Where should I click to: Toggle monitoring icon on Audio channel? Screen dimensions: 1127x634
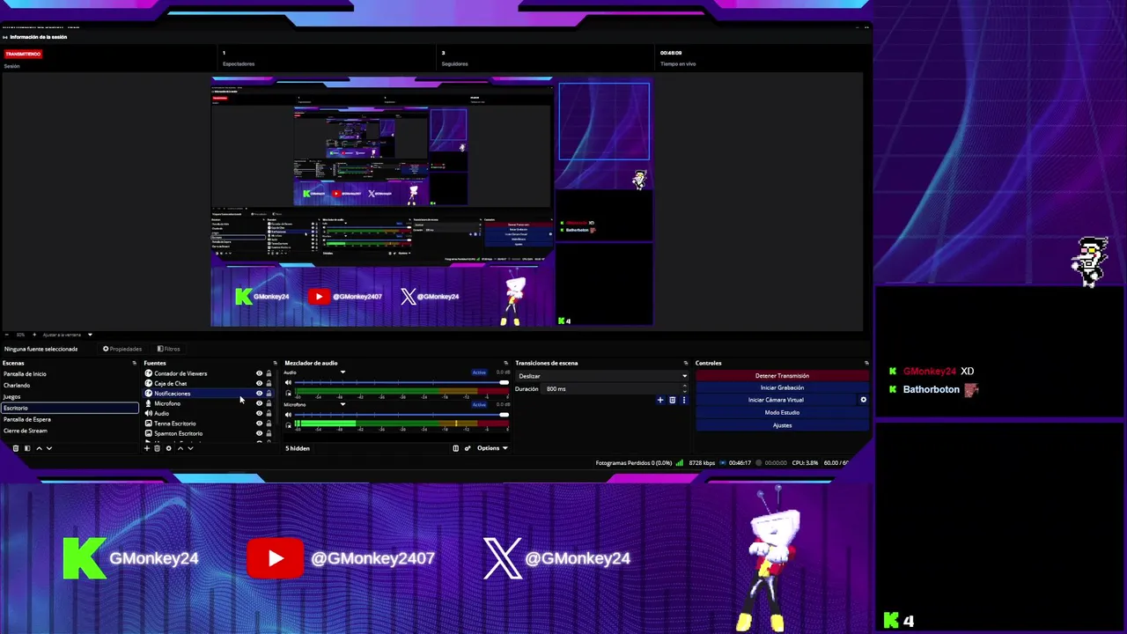click(x=288, y=393)
